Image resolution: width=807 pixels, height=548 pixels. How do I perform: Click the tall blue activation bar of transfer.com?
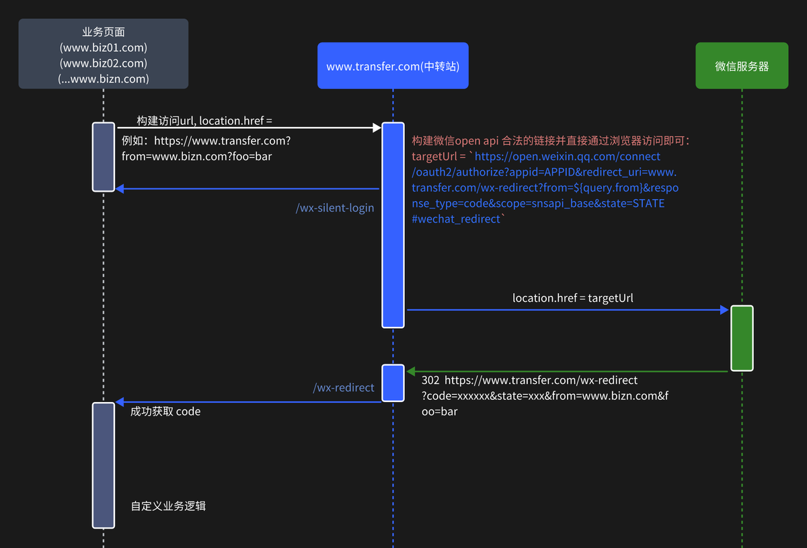[x=393, y=225]
